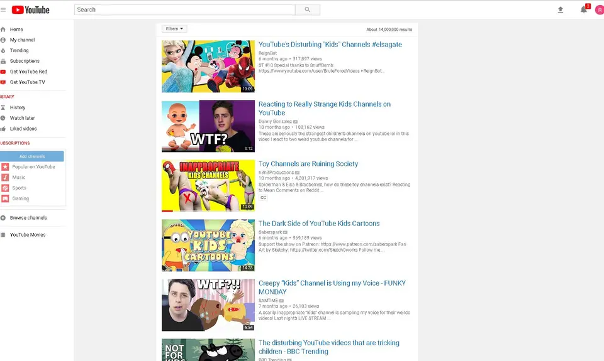Open Gaming under Subscriptions
604x361 pixels.
point(21,198)
